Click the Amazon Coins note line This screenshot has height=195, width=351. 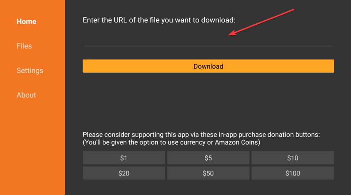(x=171, y=143)
